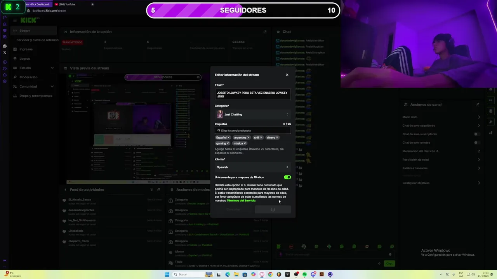Viewport: 497px width, 279px height.
Task: Open Adobe Illustrator from the taskbar
Action: (321, 274)
